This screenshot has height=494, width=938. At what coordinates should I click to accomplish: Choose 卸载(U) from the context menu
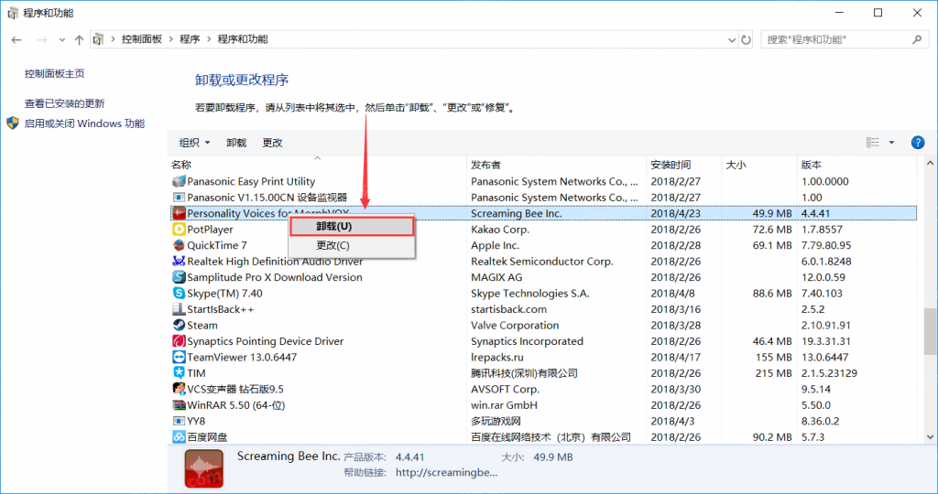[x=352, y=226]
